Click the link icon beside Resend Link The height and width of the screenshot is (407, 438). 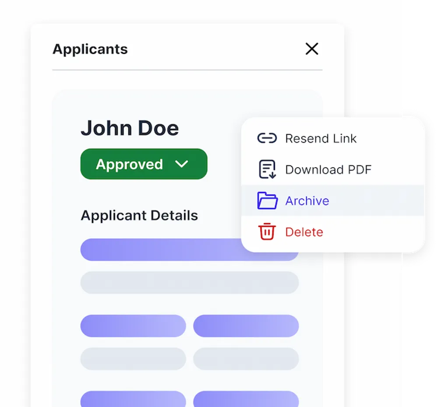267,138
